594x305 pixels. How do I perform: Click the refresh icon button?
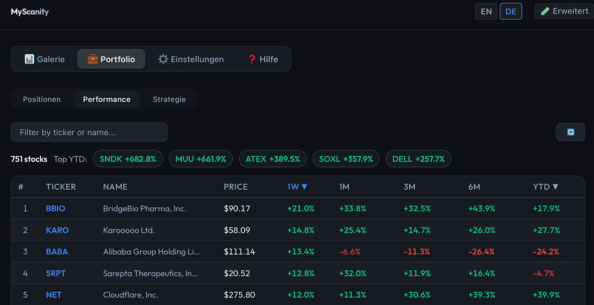tap(570, 132)
